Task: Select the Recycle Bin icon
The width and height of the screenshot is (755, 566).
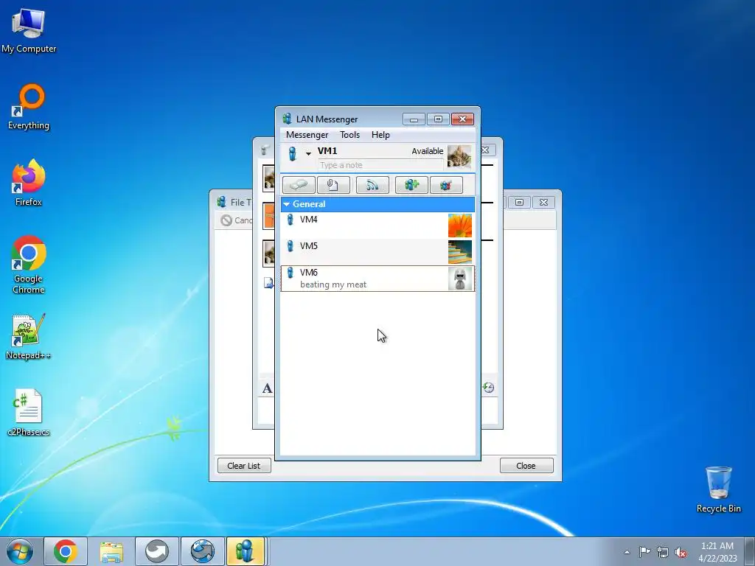Action: pyautogui.click(x=718, y=489)
